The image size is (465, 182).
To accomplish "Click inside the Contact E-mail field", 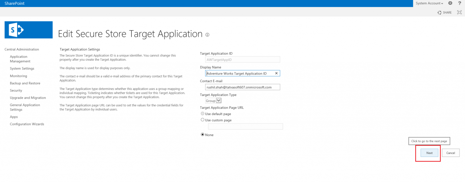I will (242, 87).
